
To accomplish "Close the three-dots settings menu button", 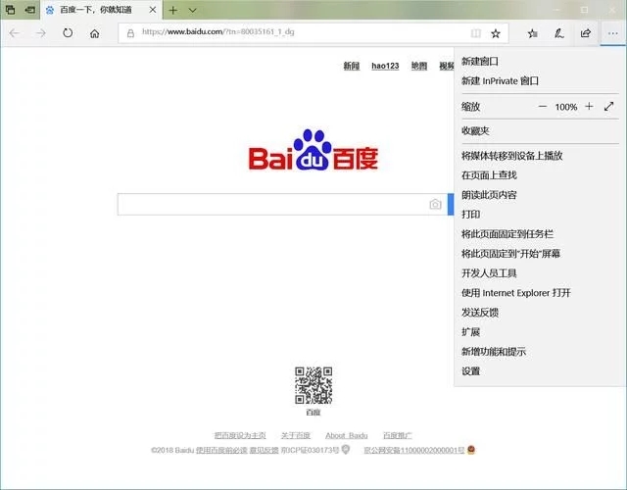I will point(612,33).
